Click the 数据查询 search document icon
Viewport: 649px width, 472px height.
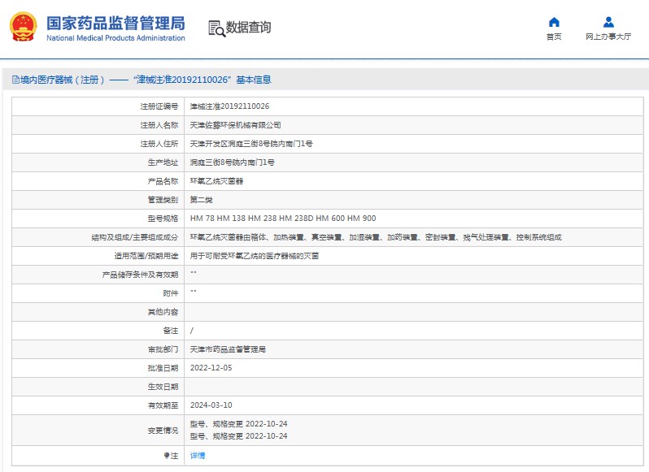click(x=216, y=28)
